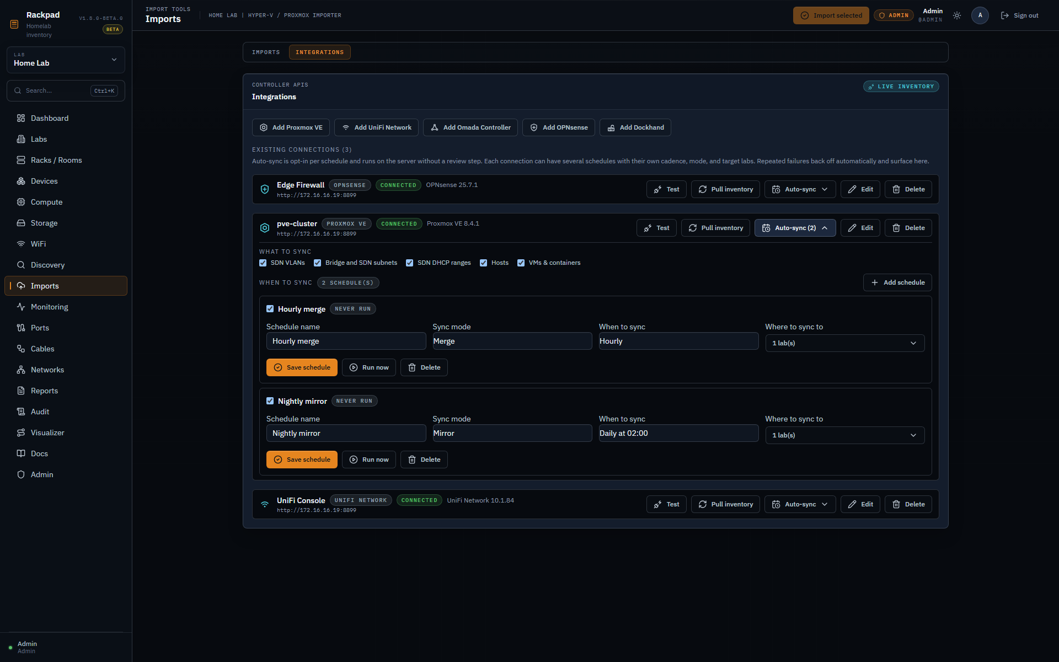
Task: Open the WiFi sidebar icon
Action: point(21,244)
